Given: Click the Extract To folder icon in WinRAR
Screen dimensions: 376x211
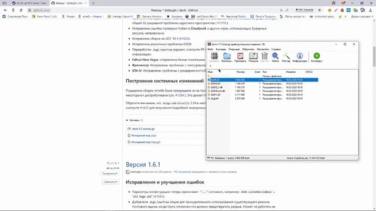Looking at the screenshot, I should (x=227, y=57).
